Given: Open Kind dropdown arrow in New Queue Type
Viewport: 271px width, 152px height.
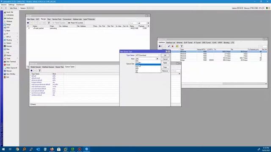Looking at the screenshot, I should tap(157, 59).
